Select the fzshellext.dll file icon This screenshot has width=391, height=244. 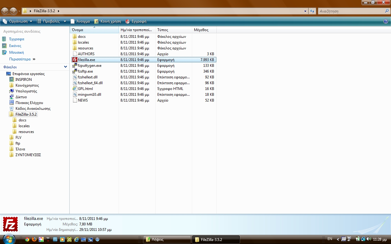click(x=75, y=77)
